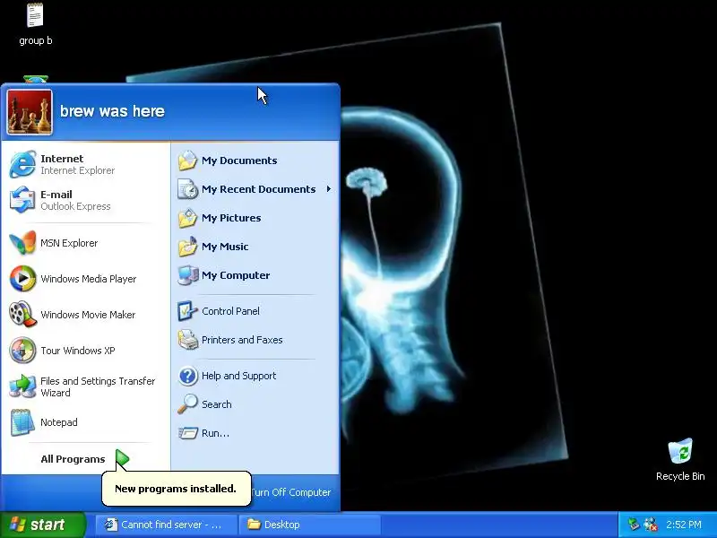Click the My Pictures label text
The image size is (717, 538).
click(x=231, y=218)
